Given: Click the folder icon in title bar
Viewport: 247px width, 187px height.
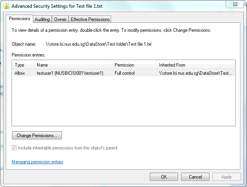Looking at the screenshot, I should click(x=7, y=6).
